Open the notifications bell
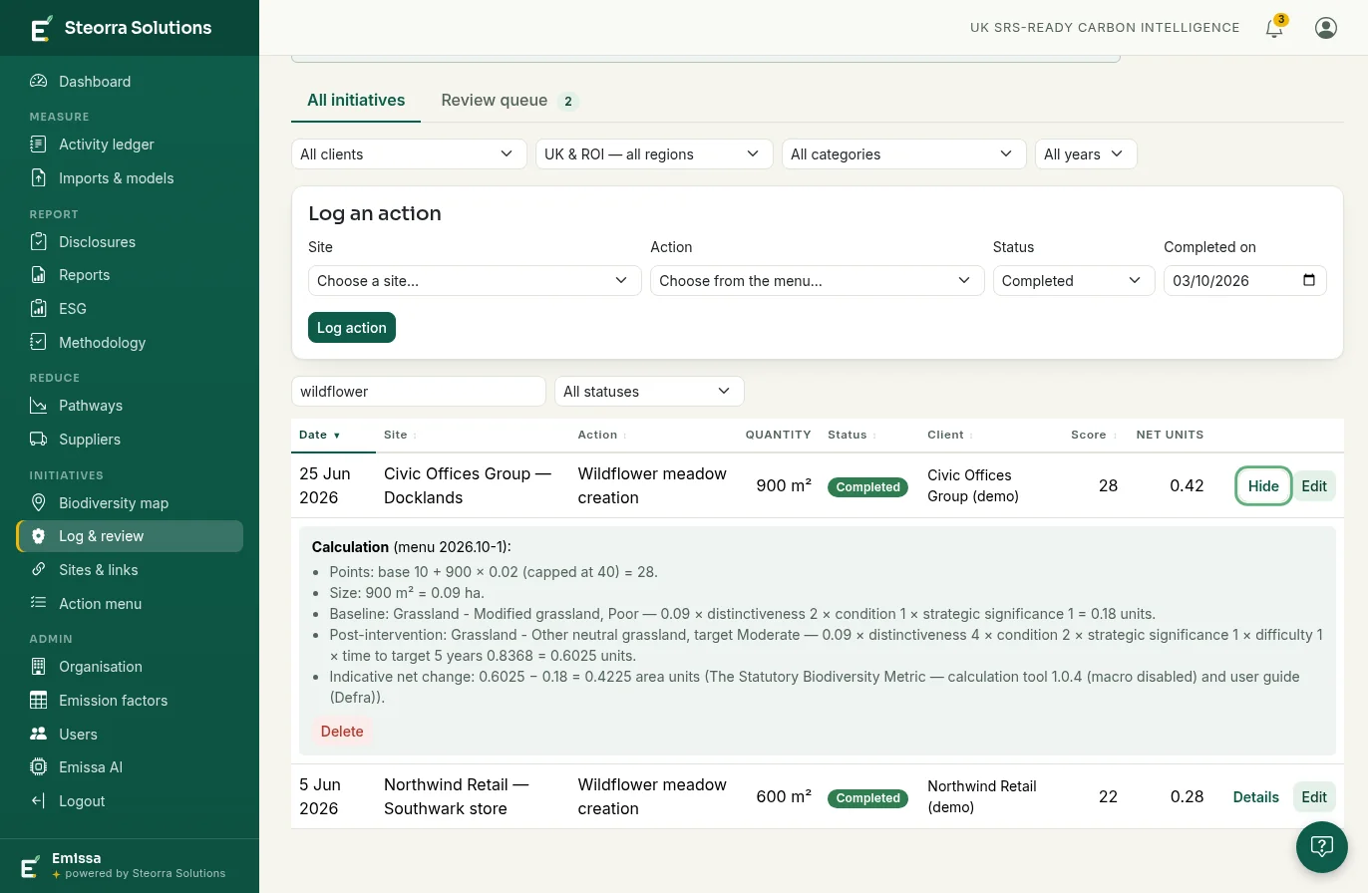This screenshot has height=893, width=1368. [x=1274, y=28]
